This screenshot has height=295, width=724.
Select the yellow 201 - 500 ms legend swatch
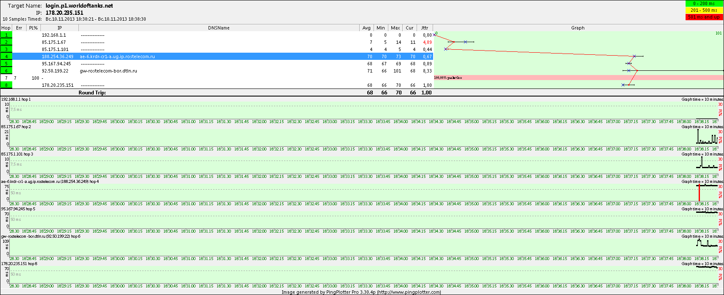tap(704, 10)
